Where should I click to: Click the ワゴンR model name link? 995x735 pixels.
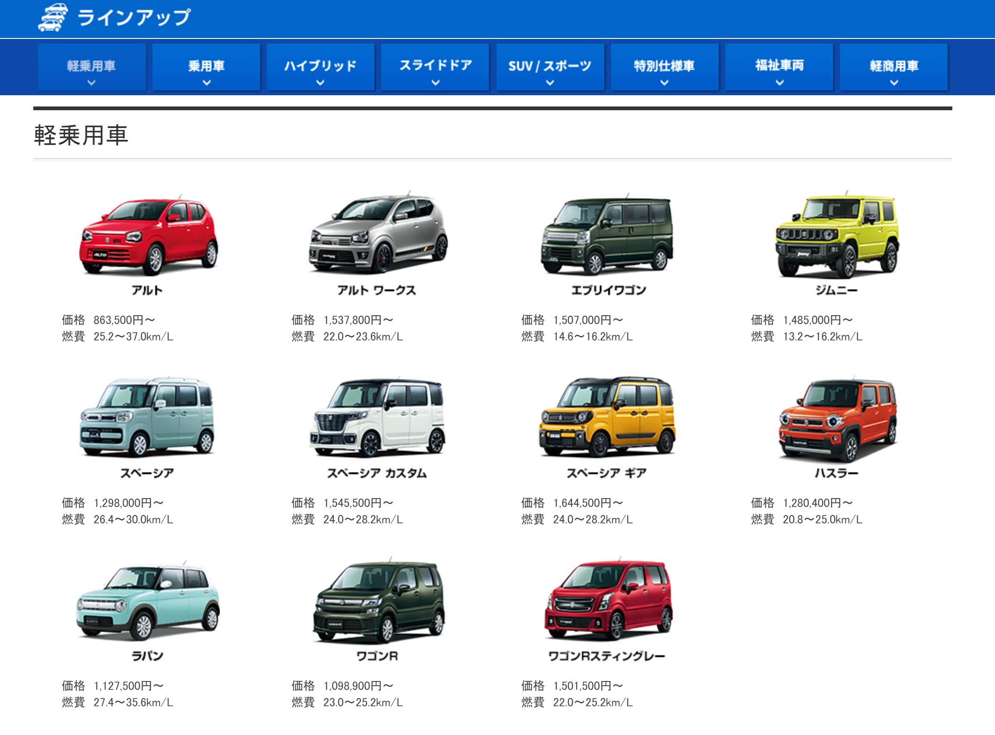[x=377, y=656]
